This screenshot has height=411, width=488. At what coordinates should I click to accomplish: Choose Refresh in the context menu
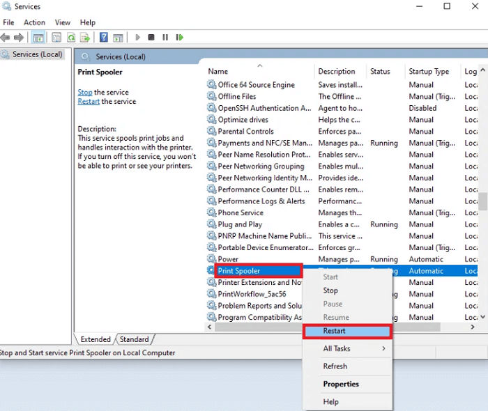click(x=347, y=366)
